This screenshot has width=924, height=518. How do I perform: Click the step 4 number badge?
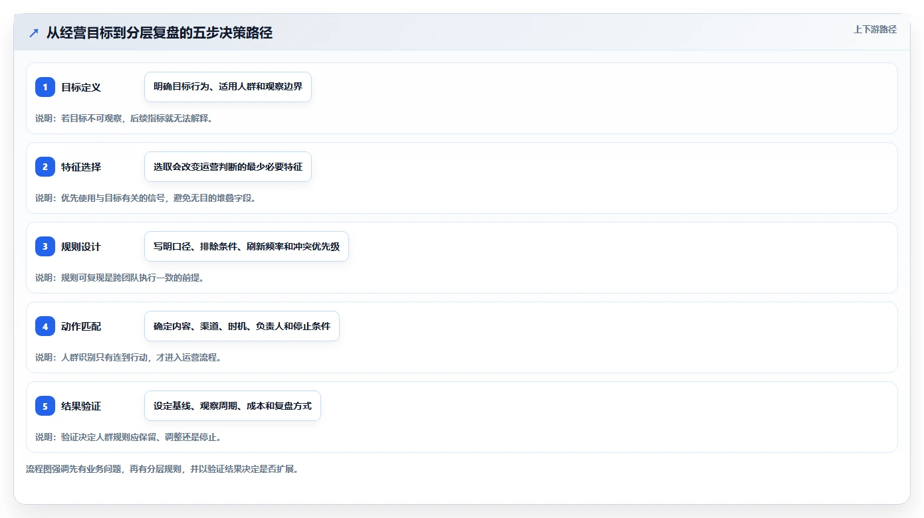tap(45, 326)
